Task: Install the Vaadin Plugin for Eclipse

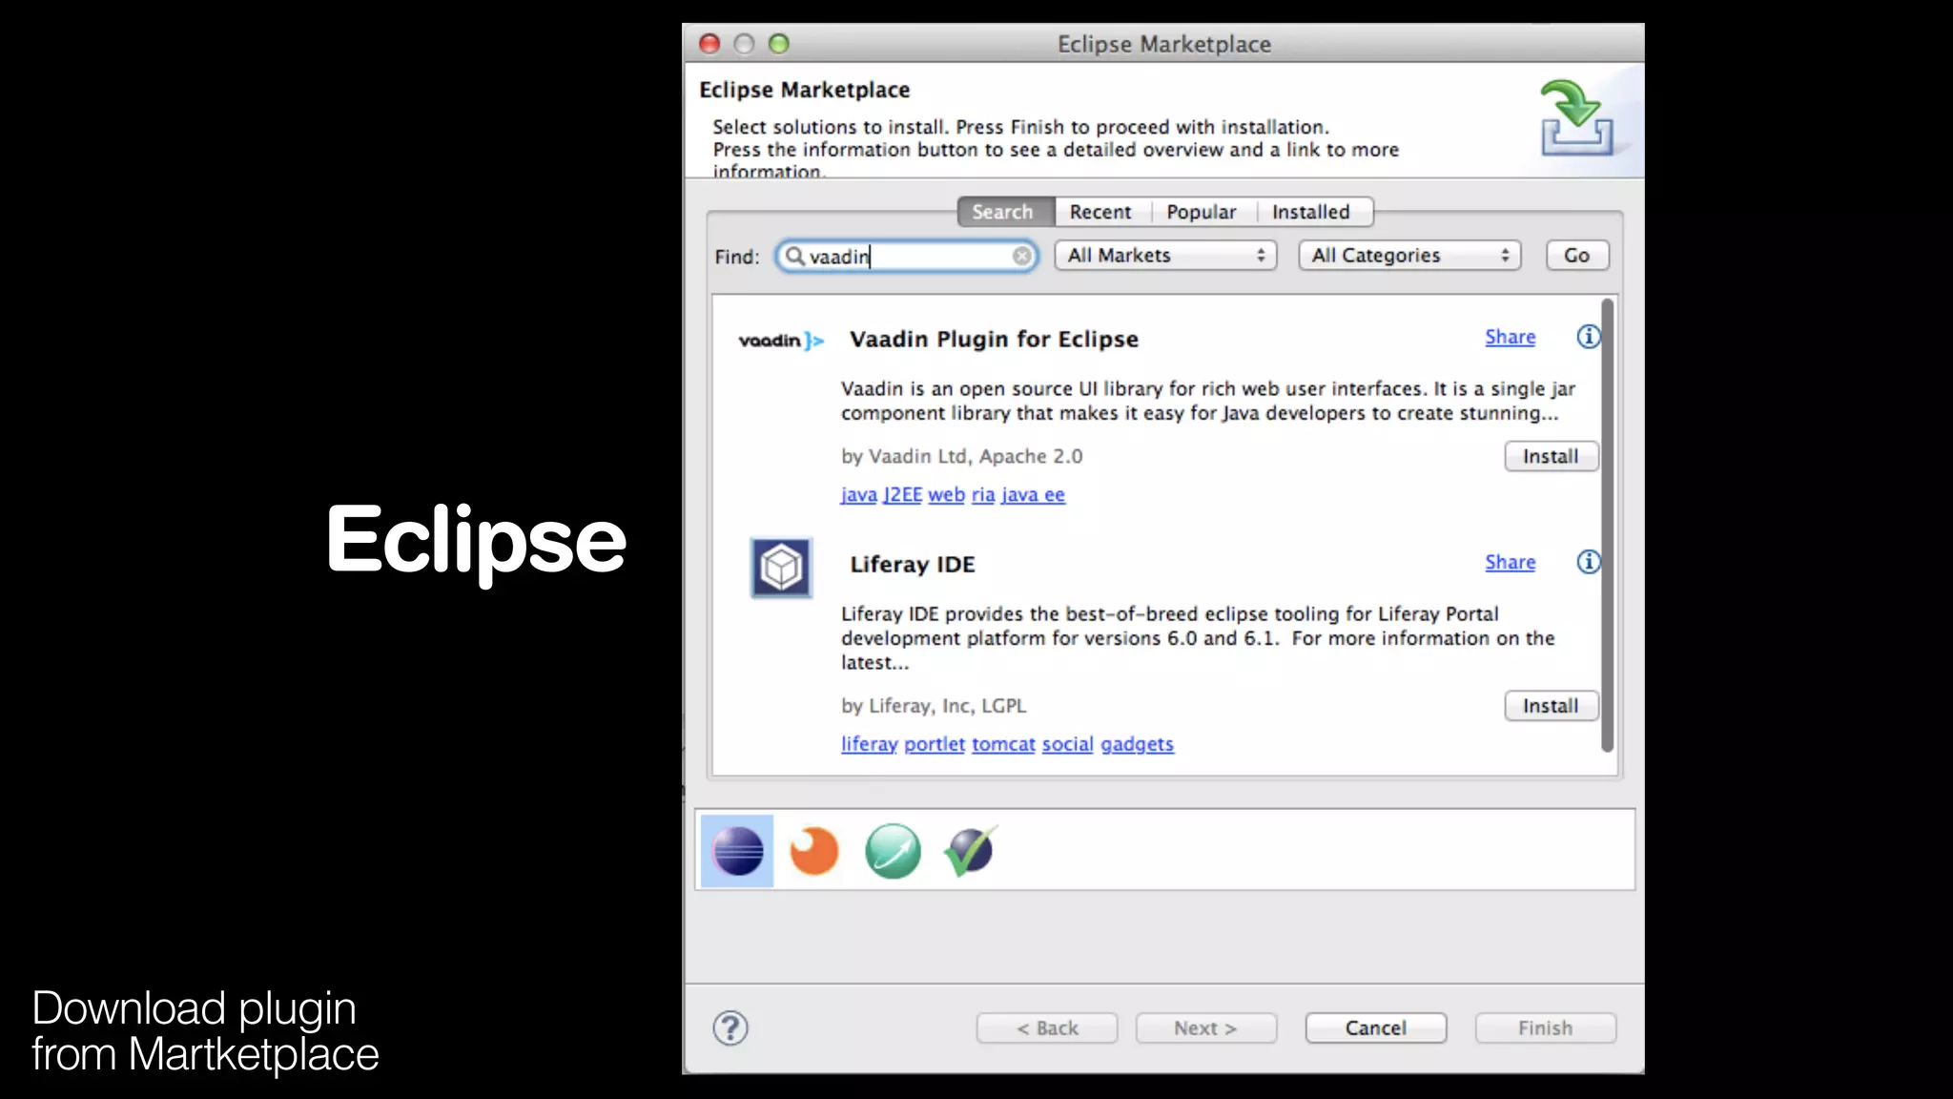Action: pyautogui.click(x=1550, y=456)
